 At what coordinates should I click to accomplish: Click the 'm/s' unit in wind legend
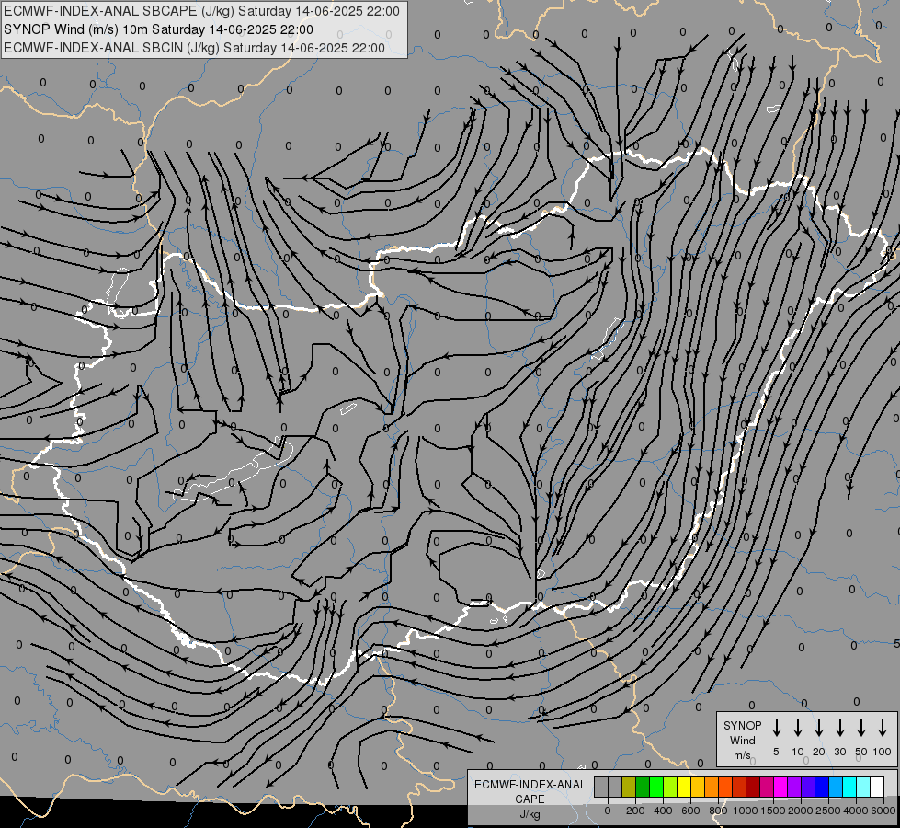pyautogui.click(x=742, y=755)
